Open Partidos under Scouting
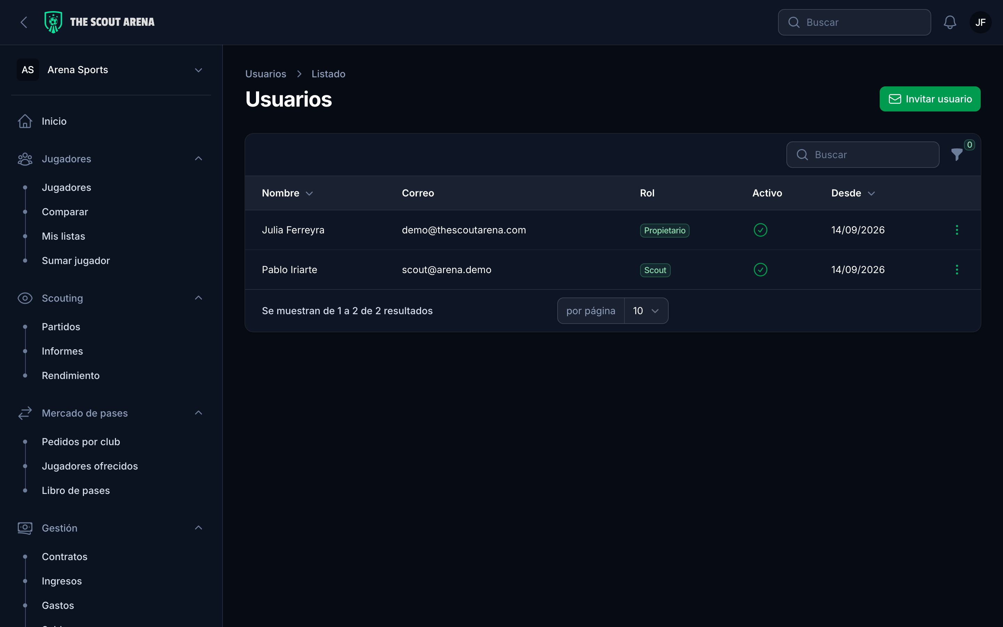Viewport: 1003px width, 627px height. pos(61,327)
